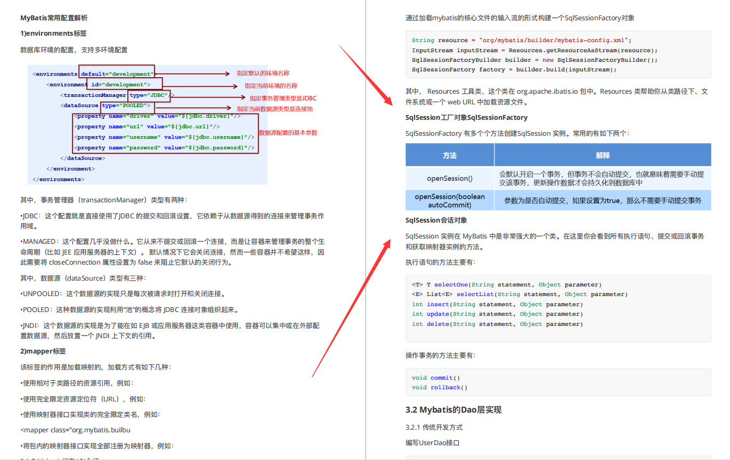
Task: Click the "InputStream inputStream" code line
Action: [535, 50]
